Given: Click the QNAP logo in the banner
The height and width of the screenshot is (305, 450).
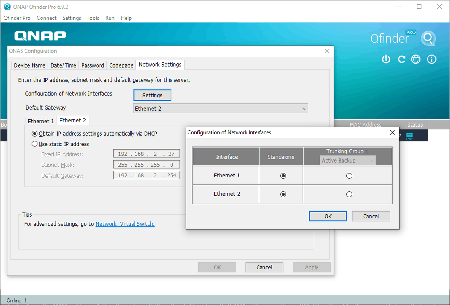Looking at the screenshot, I should (40, 36).
